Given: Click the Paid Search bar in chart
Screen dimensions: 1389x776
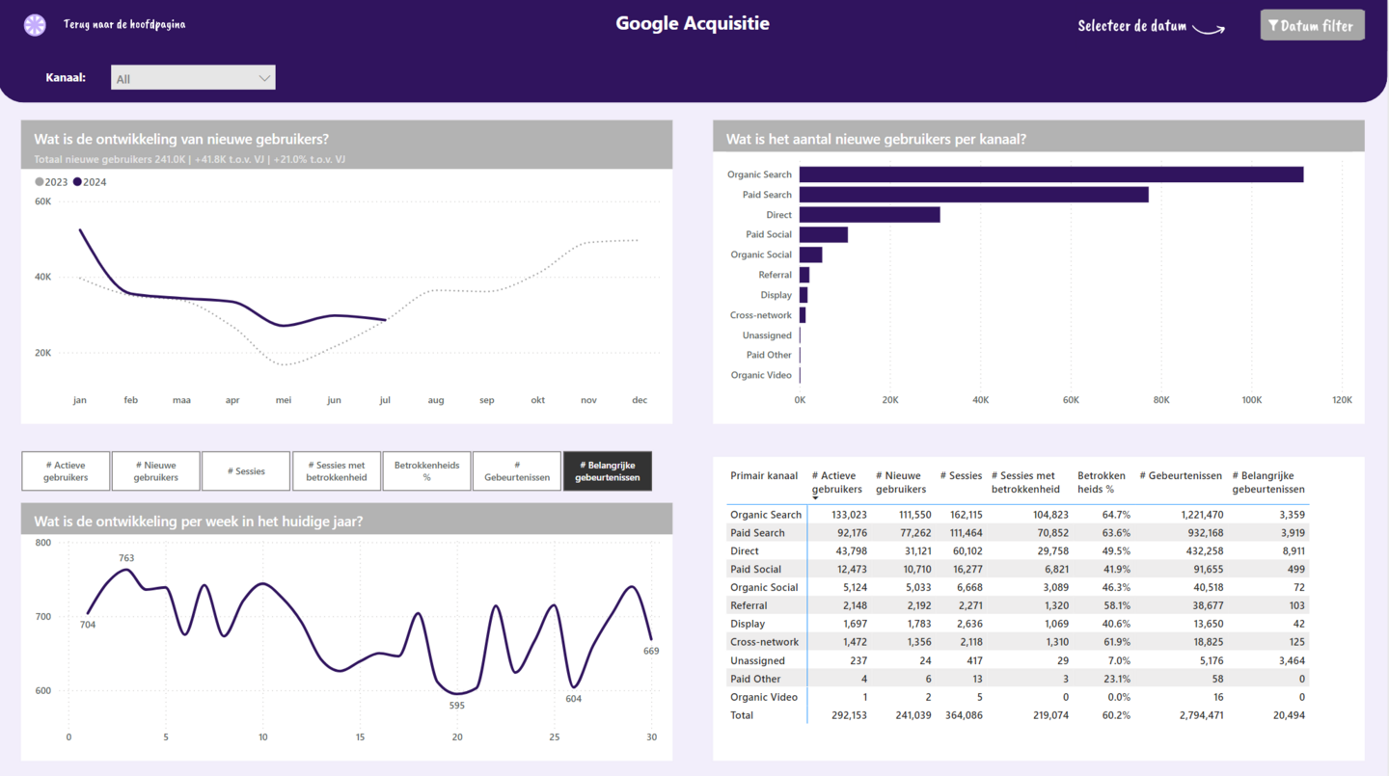Looking at the screenshot, I should click(x=974, y=195).
